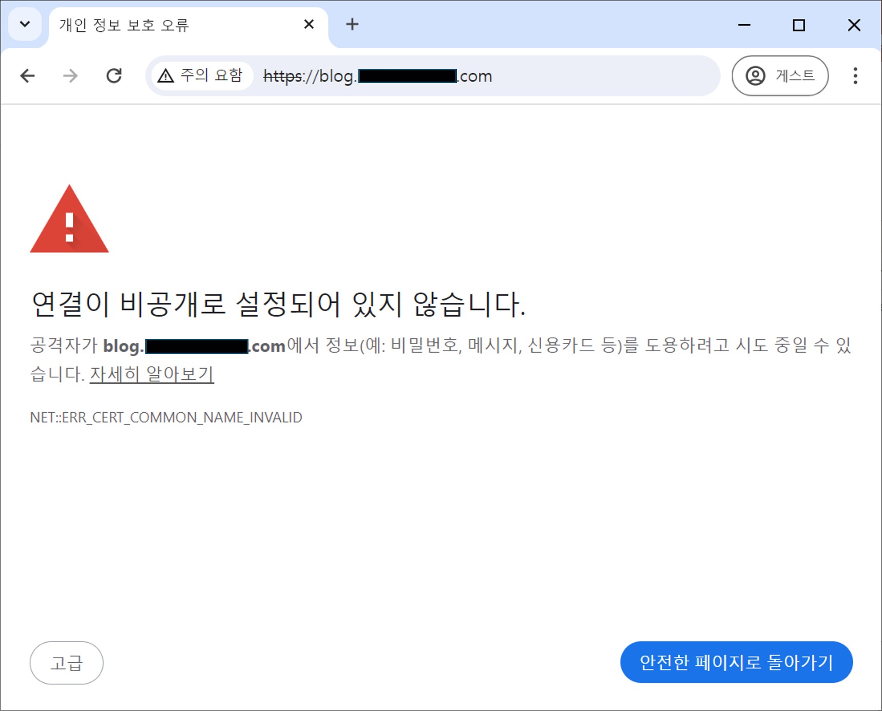
Task: Minimize the browser window
Action: pyautogui.click(x=744, y=25)
